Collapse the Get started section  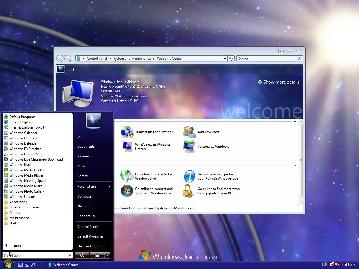[295, 122]
